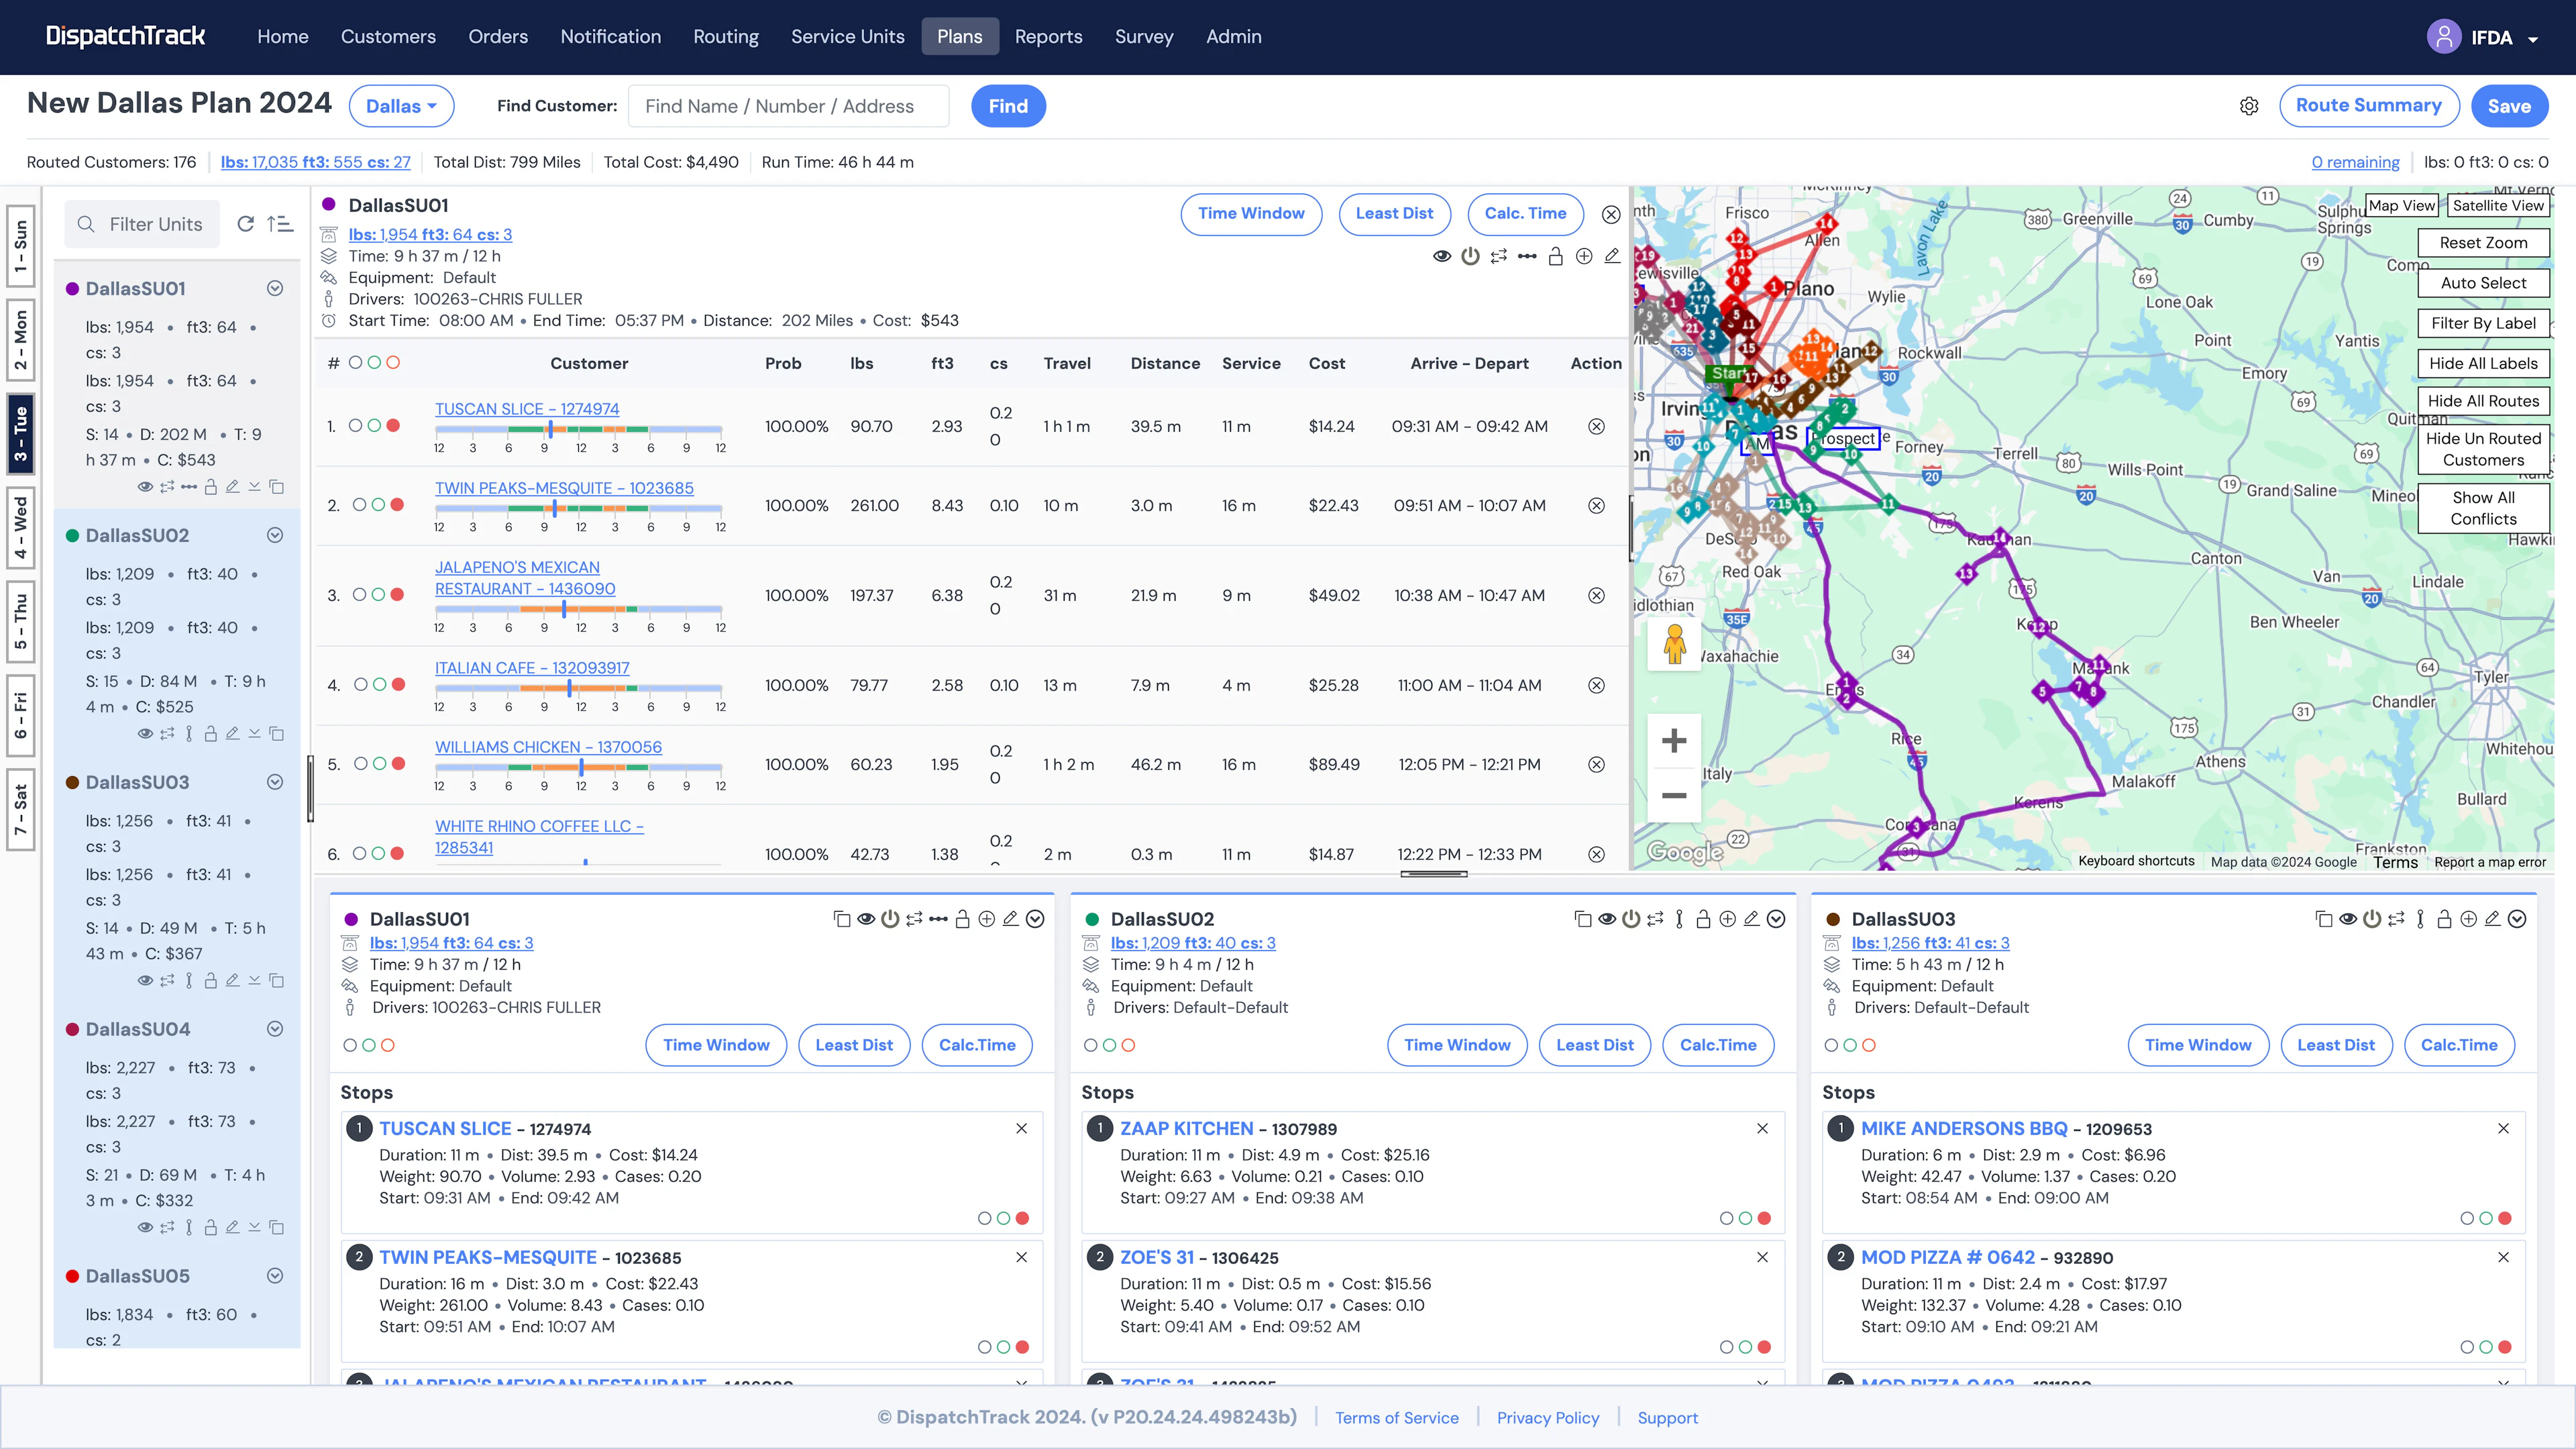
Task: Collapse the DallasSU02 section in the sidebar
Action: 275,536
